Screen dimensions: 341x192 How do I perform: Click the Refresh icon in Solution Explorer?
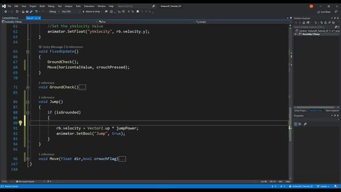(326, 22)
